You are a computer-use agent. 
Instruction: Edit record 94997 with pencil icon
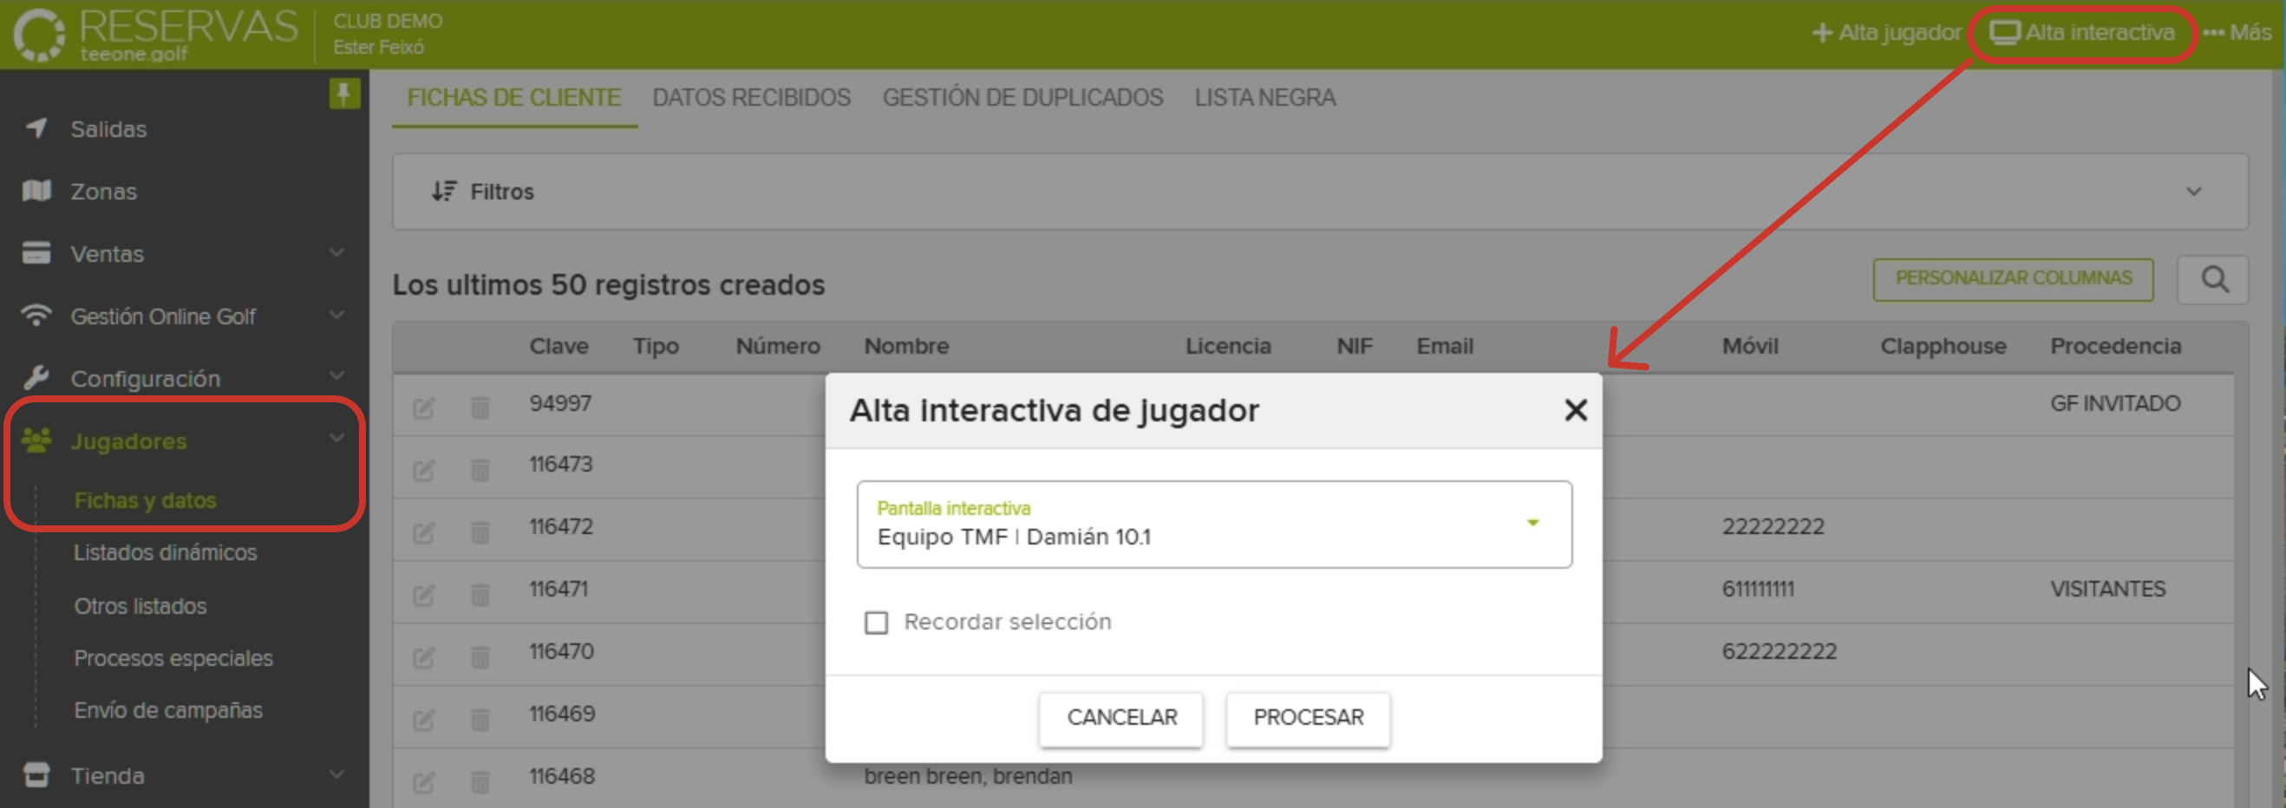coord(423,407)
